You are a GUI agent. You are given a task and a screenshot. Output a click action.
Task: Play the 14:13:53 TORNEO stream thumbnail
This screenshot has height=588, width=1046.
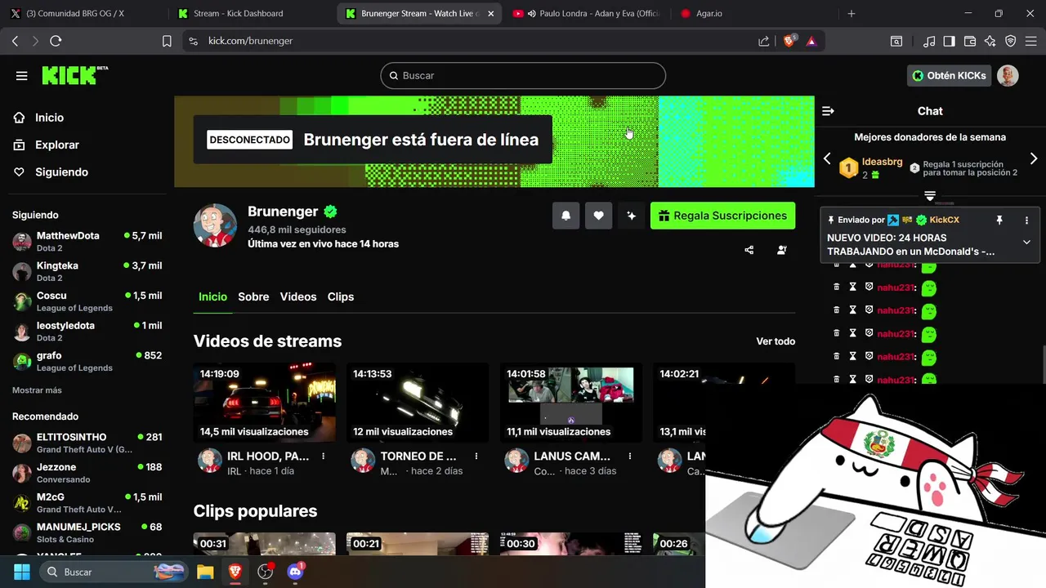tap(418, 403)
